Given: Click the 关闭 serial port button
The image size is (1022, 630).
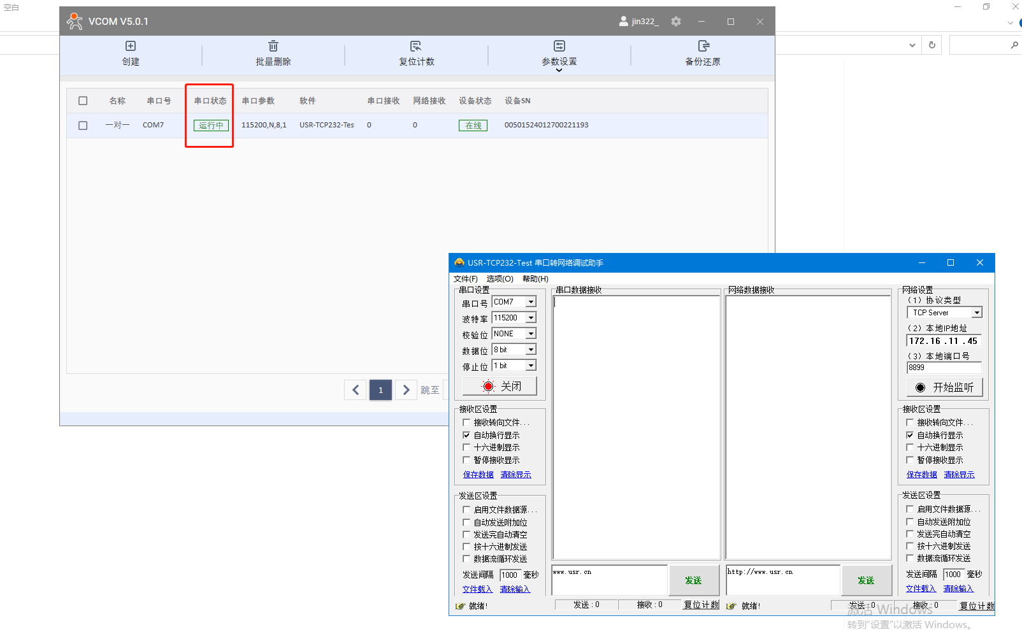Looking at the screenshot, I should [500, 386].
